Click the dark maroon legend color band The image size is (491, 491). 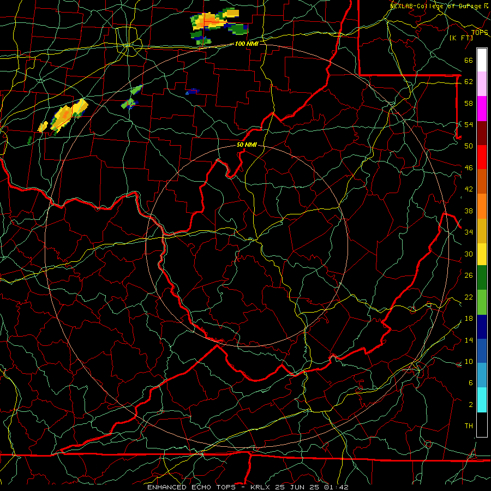point(482,133)
